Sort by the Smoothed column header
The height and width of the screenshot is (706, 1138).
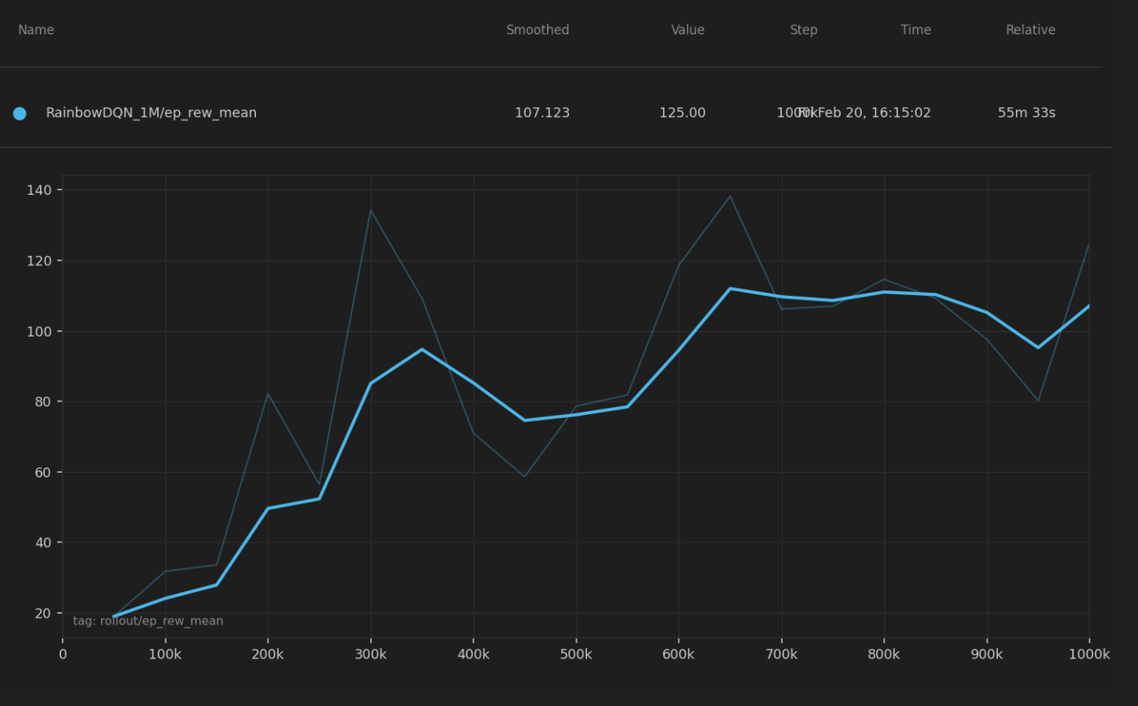pyautogui.click(x=537, y=30)
